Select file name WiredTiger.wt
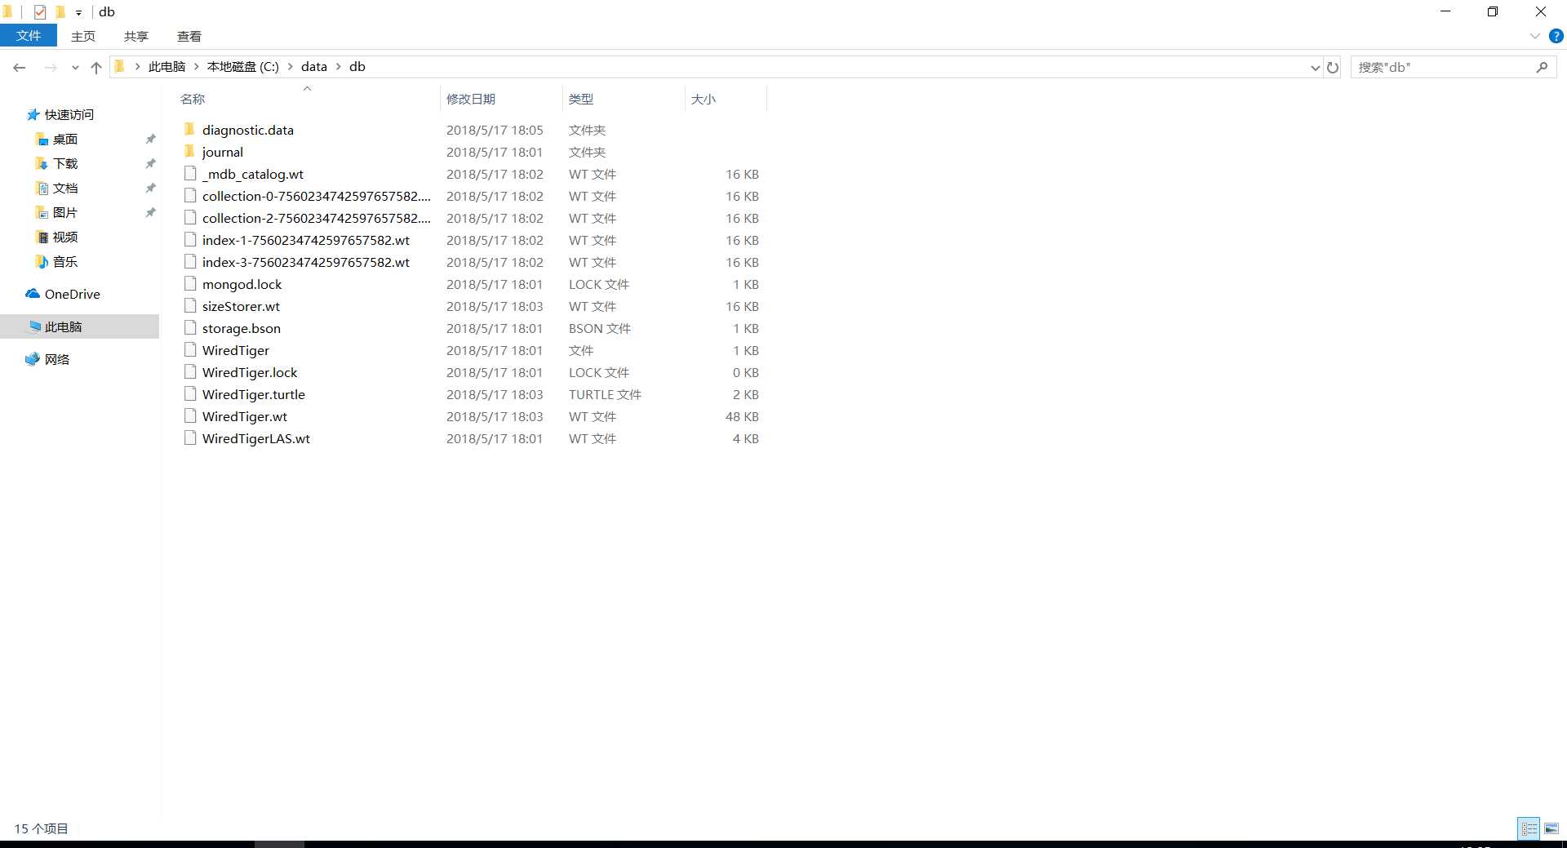The height and width of the screenshot is (848, 1567). (245, 417)
